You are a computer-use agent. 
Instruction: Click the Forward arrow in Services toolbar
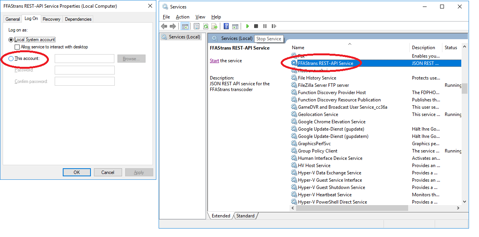coord(173,26)
